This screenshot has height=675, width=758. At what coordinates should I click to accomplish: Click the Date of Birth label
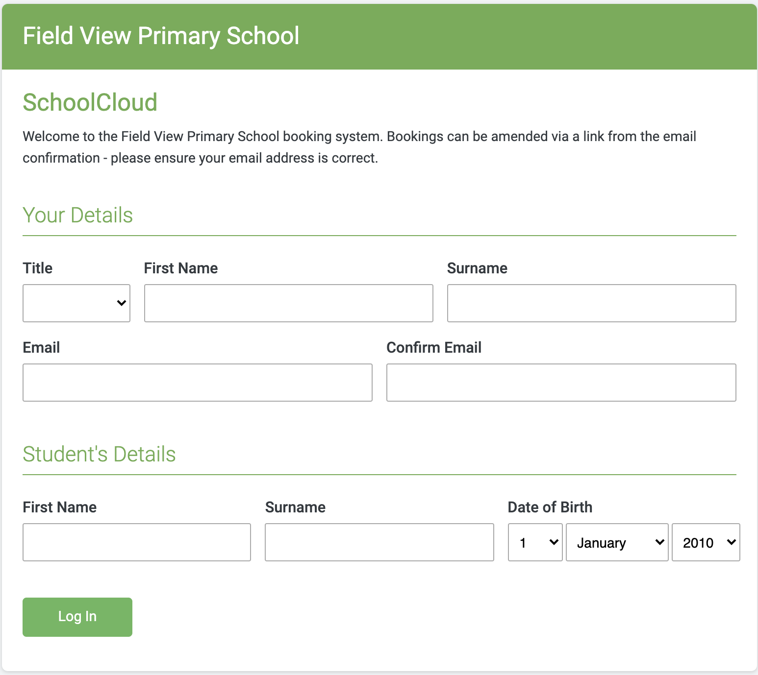click(550, 507)
